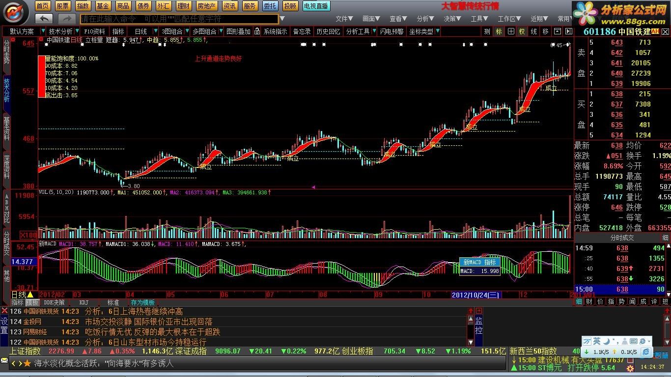Screen dimensions: 671x377
Task: Click the 闪电预警 button
Action: click(x=391, y=31)
